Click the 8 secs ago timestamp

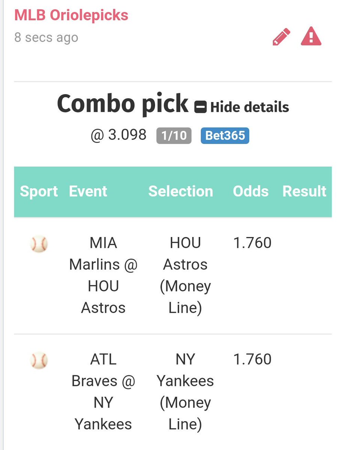(46, 37)
